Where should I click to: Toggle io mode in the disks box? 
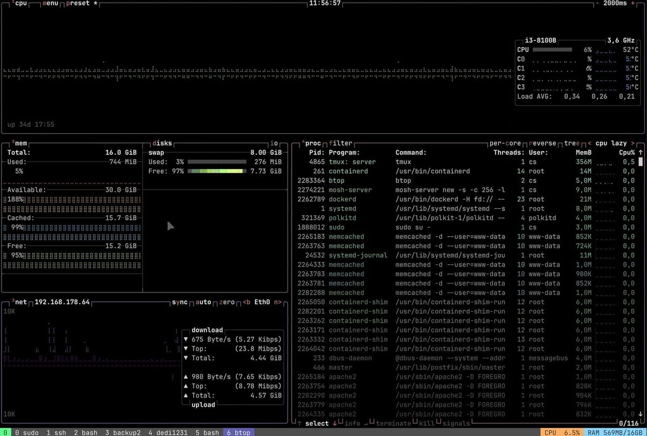tap(274, 144)
